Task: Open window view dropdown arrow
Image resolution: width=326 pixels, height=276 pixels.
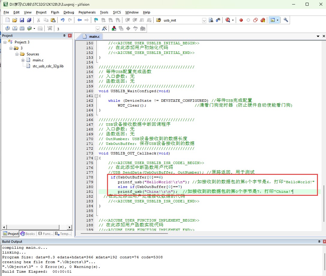Action: click(277, 20)
